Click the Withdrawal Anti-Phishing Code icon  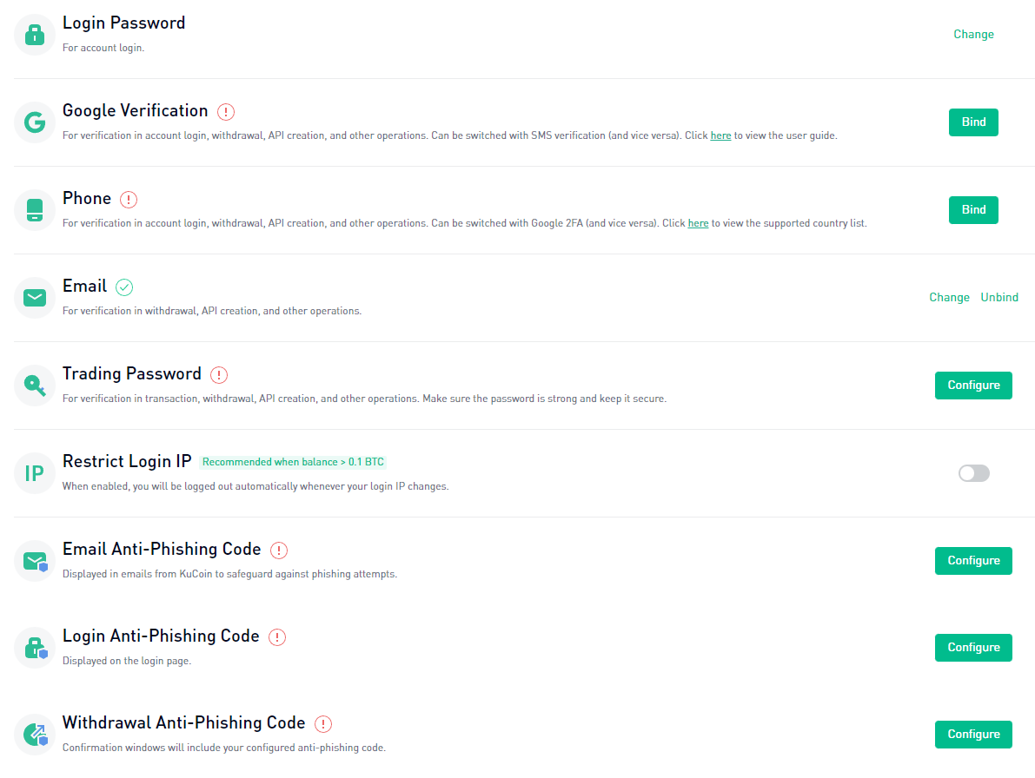pyautogui.click(x=34, y=735)
